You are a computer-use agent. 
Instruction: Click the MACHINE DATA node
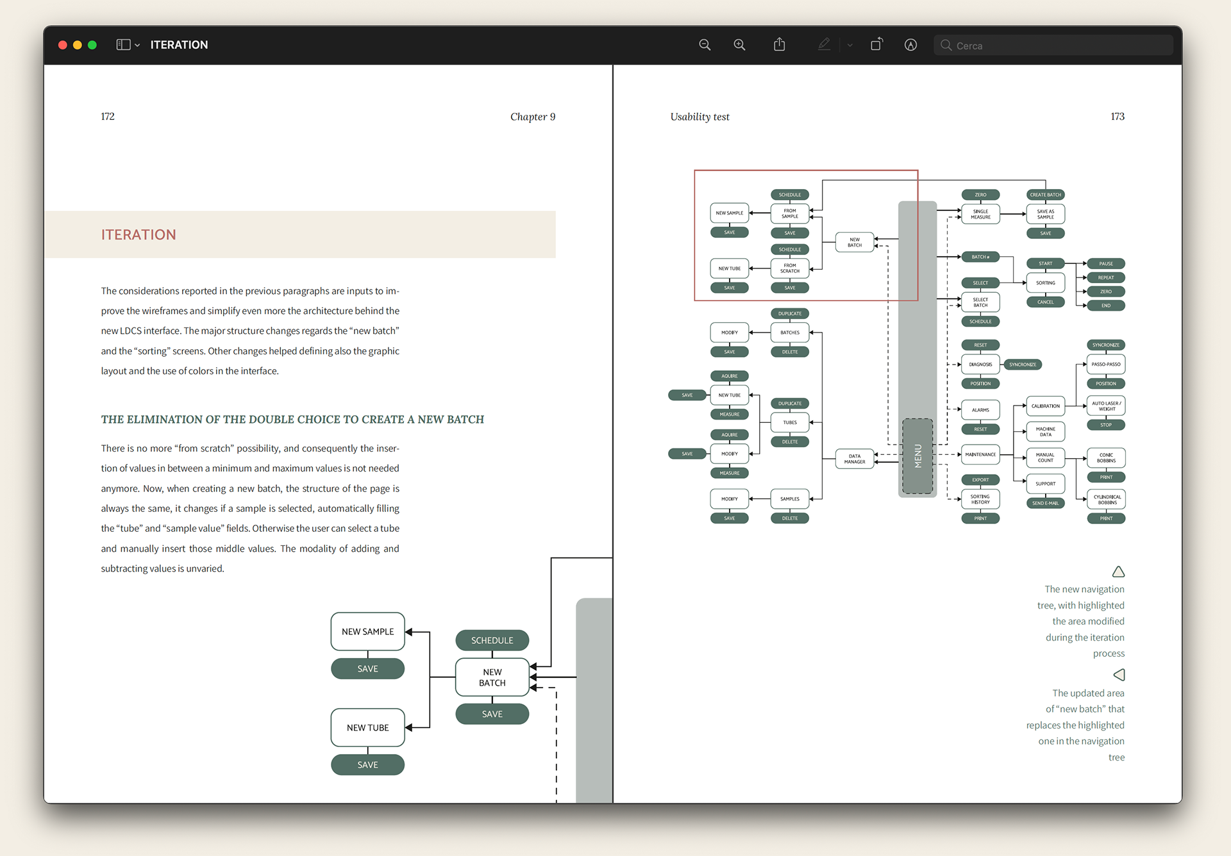1046,431
